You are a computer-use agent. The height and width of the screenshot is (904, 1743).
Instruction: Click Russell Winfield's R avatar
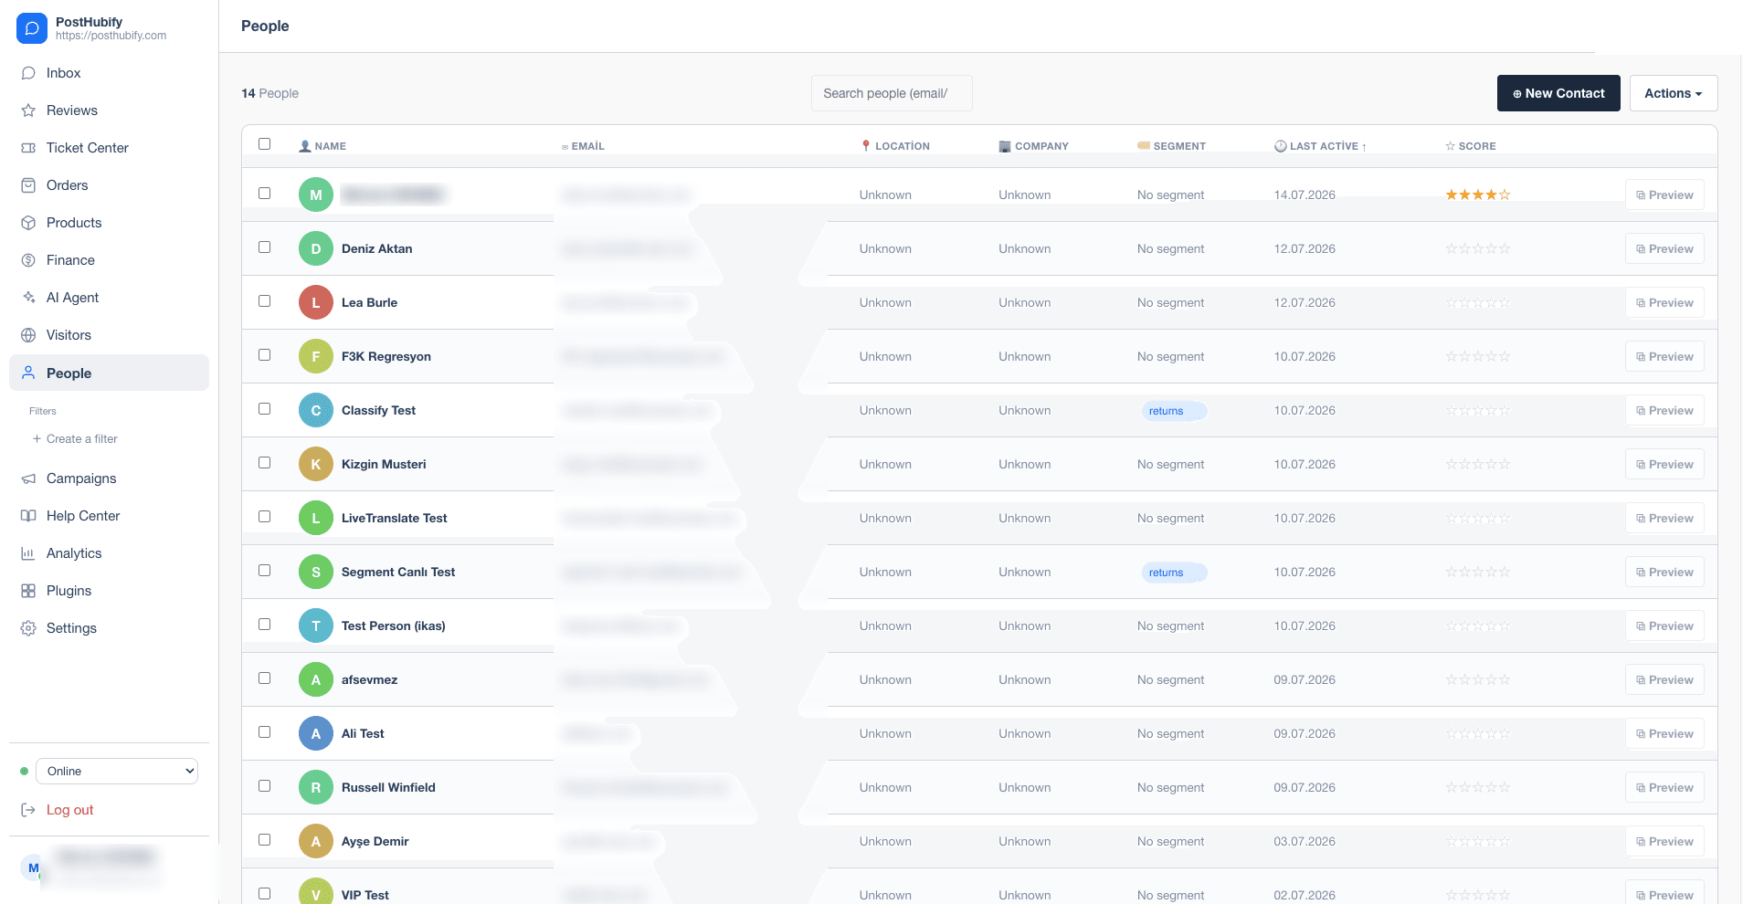coord(316,787)
